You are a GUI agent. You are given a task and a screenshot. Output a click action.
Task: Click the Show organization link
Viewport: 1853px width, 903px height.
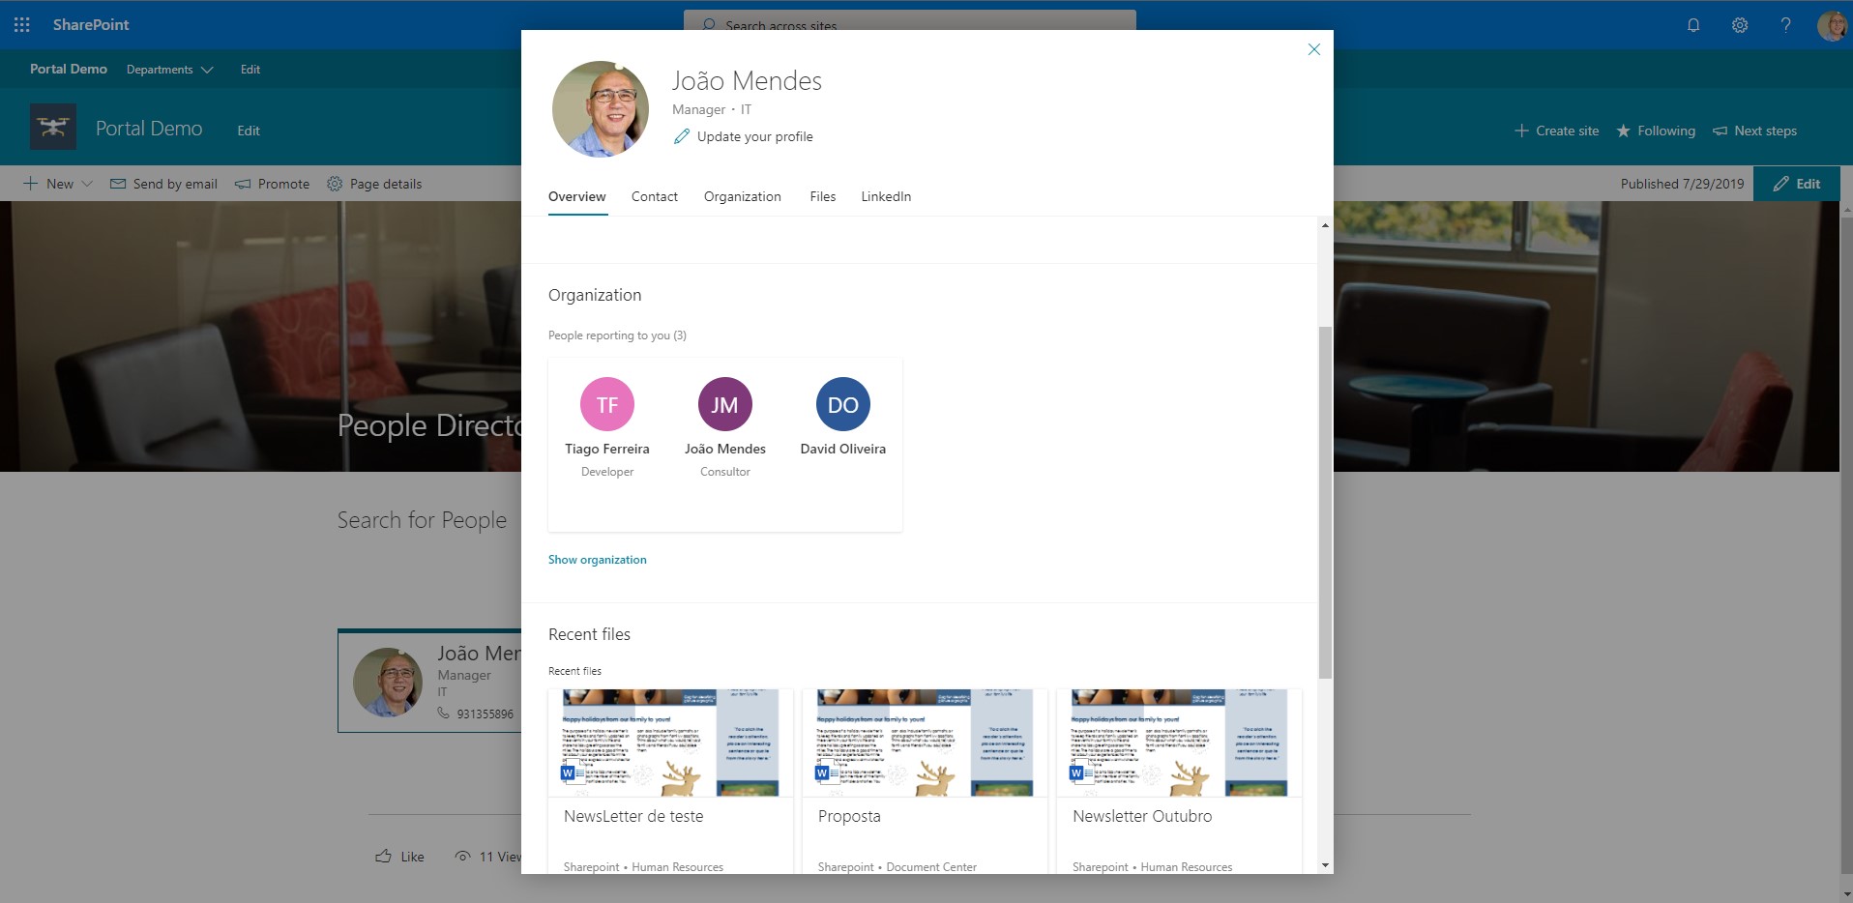pos(598,560)
